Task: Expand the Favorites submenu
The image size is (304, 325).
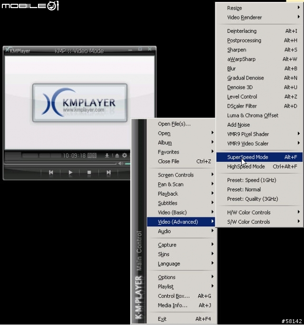Action: coord(181,152)
